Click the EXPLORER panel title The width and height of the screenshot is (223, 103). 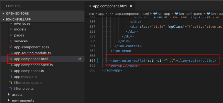coord(14,6)
